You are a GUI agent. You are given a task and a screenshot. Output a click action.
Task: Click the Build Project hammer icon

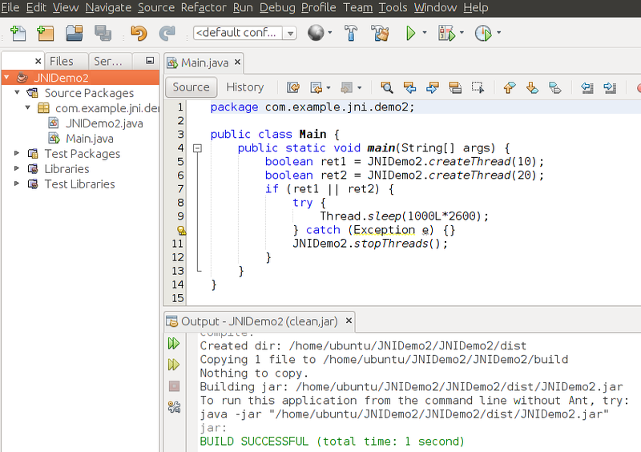click(x=351, y=33)
